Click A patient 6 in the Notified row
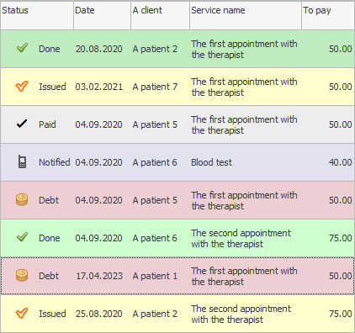The height and width of the screenshot is (333, 355). tap(155, 162)
